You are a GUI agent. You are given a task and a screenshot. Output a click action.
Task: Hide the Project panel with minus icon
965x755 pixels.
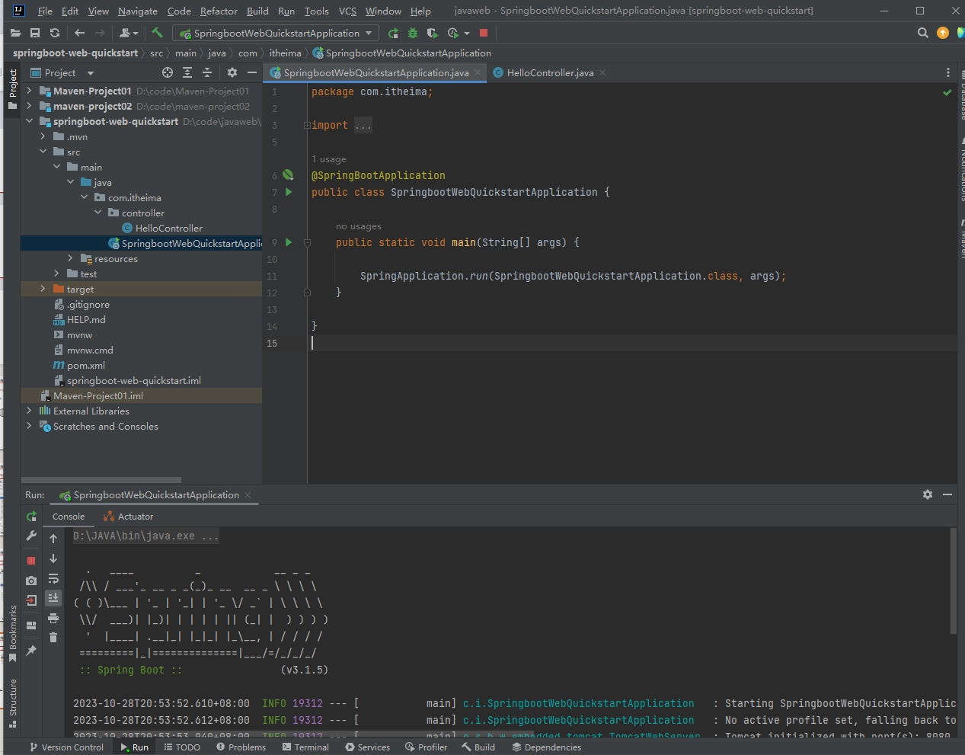(x=252, y=72)
